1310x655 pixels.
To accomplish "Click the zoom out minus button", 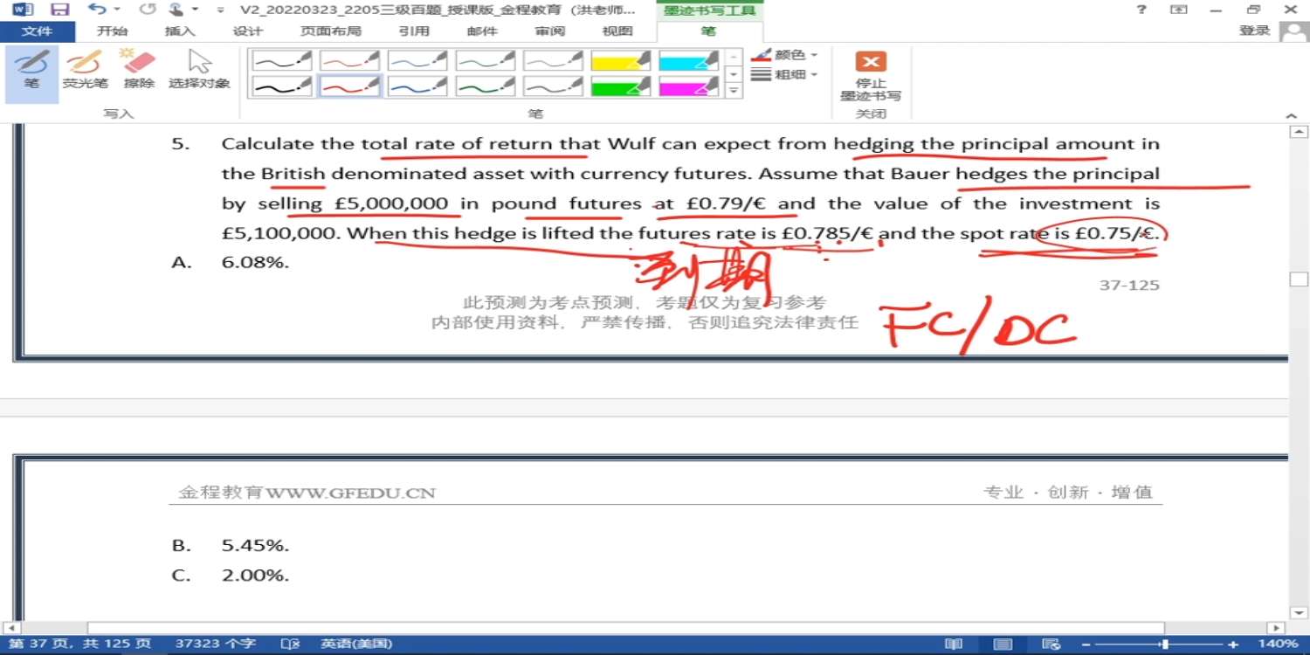I will click(x=1087, y=645).
